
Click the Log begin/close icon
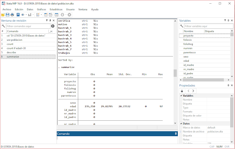pos(18,15)
